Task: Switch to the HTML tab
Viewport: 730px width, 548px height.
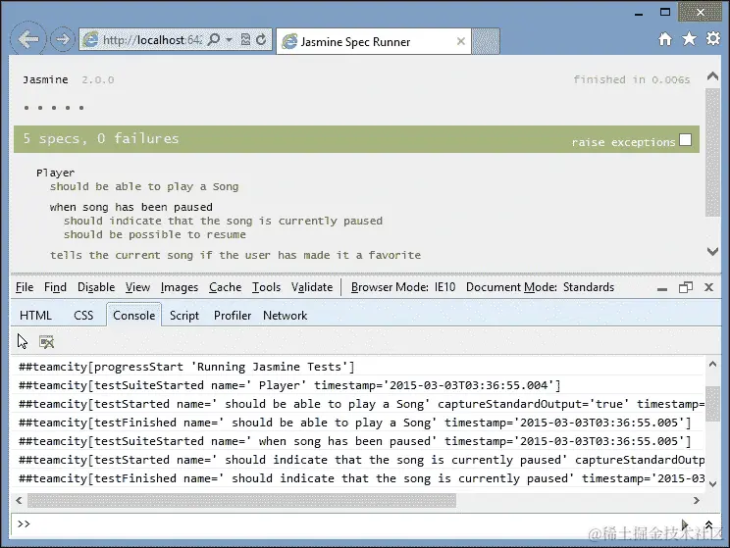Action: (35, 316)
